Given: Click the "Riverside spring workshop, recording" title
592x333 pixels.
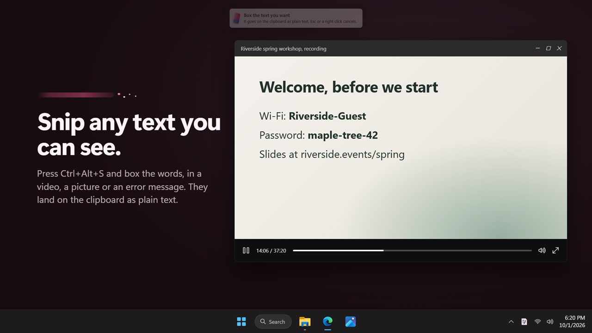Looking at the screenshot, I should 284,49.
